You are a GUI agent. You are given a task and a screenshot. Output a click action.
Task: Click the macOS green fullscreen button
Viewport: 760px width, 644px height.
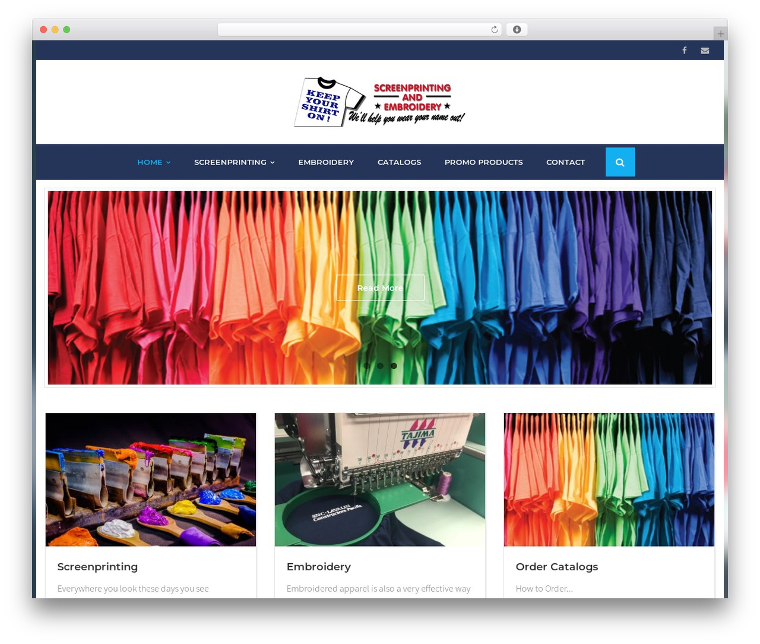66,30
